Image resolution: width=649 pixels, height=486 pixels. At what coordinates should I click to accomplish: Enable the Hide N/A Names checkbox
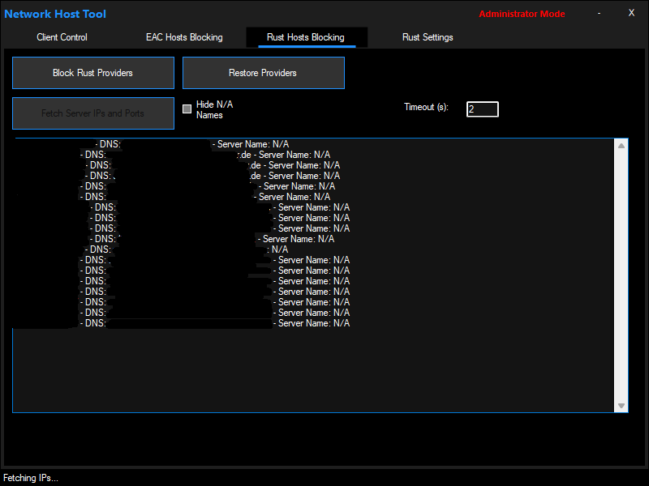187,109
